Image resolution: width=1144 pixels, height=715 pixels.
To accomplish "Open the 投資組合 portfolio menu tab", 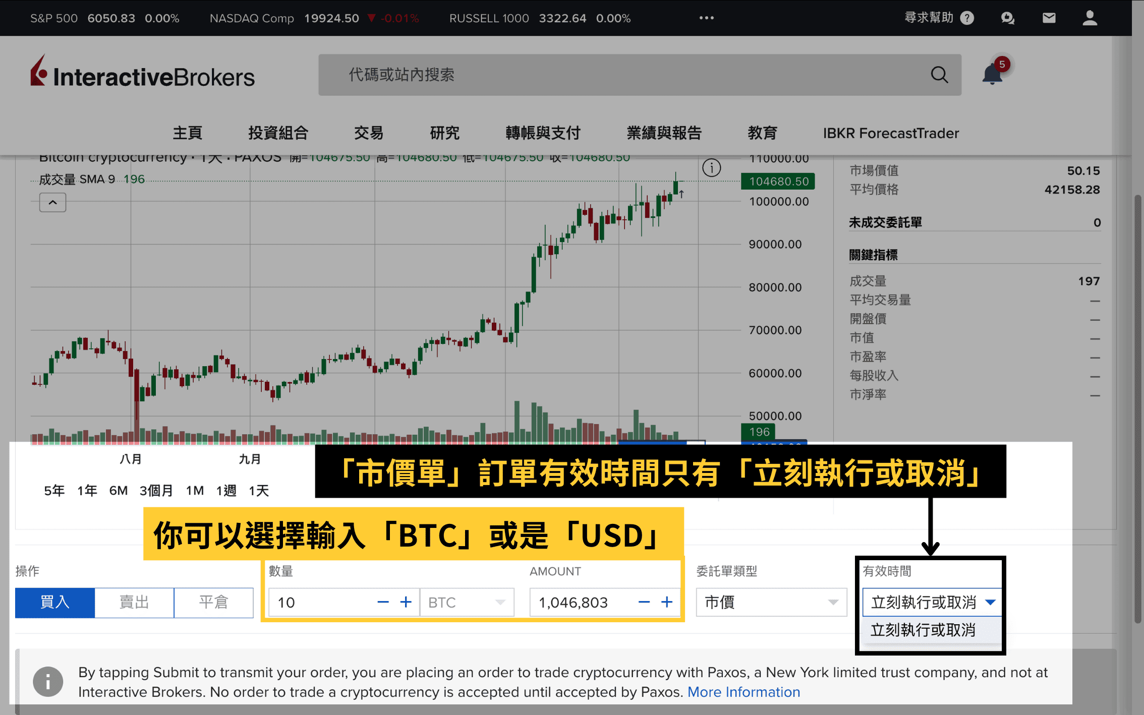I will (278, 134).
